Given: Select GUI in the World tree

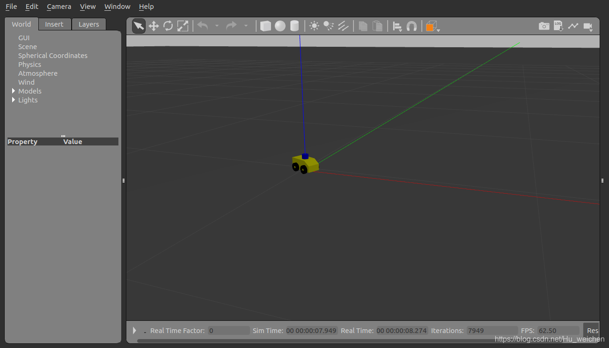Looking at the screenshot, I should tap(24, 38).
